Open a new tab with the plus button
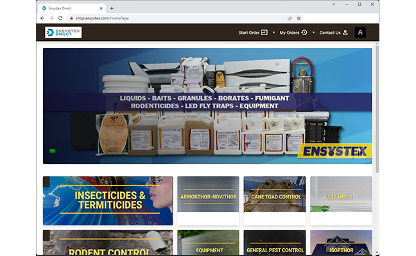The height and width of the screenshot is (256, 416). pyautogui.click(x=112, y=8)
